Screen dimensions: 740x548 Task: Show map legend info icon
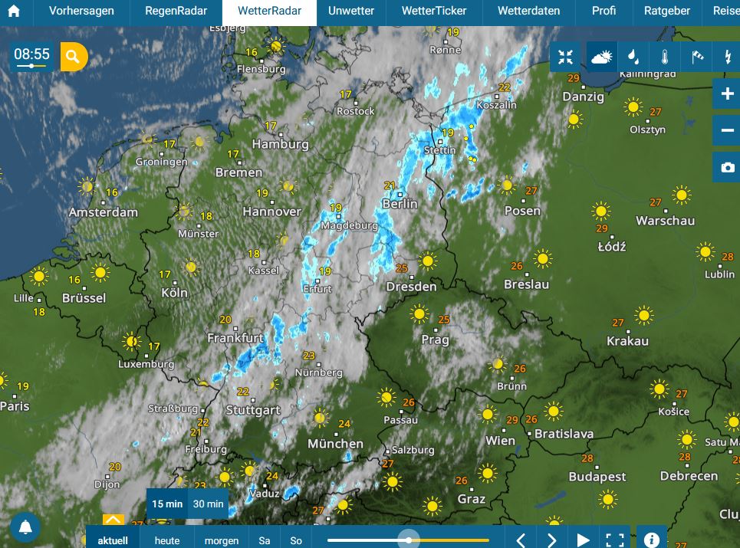[651, 539]
